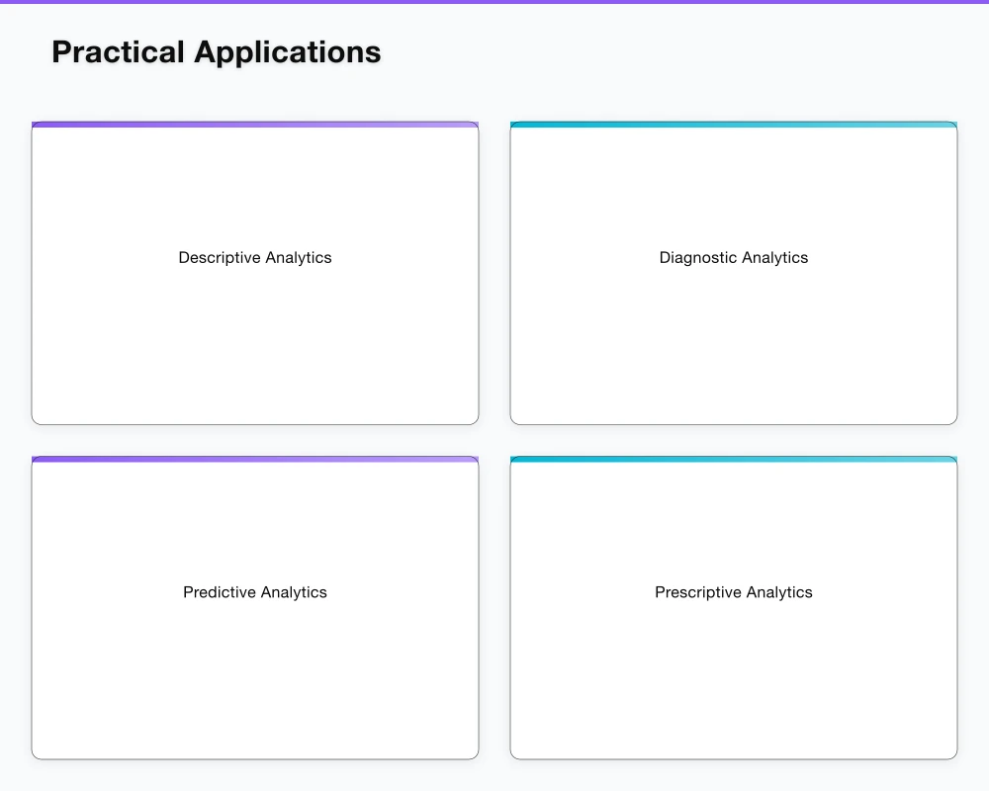Click the Diagnostic Analytics text label

(733, 258)
